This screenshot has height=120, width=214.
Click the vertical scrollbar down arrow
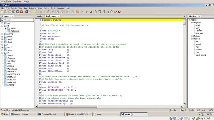[185, 104]
